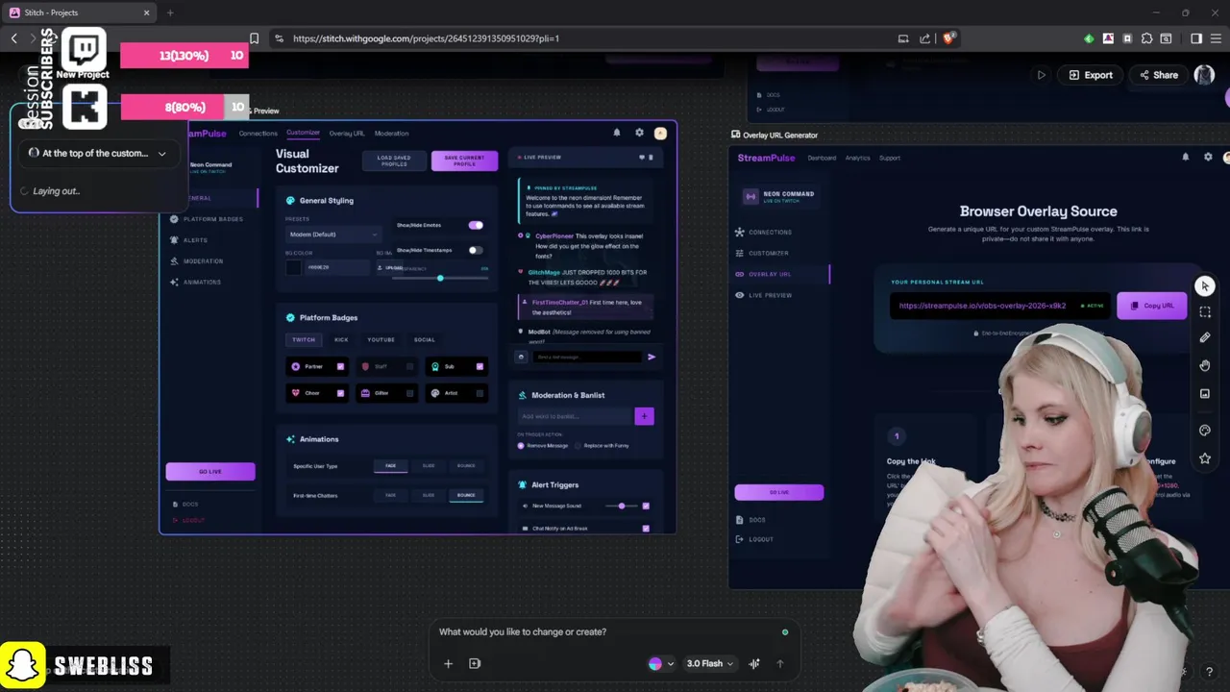Image resolution: width=1230 pixels, height=692 pixels.
Task: Select Bounce animation for First-time Chatters
Action: (x=466, y=495)
